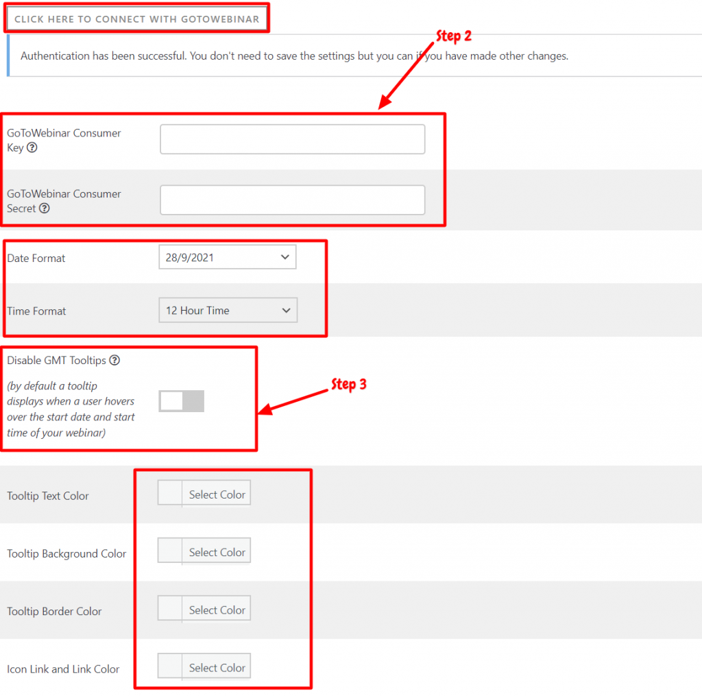702x696 pixels.
Task: Toggle the Disable GMT Tooltips switch
Action: pyautogui.click(x=181, y=401)
